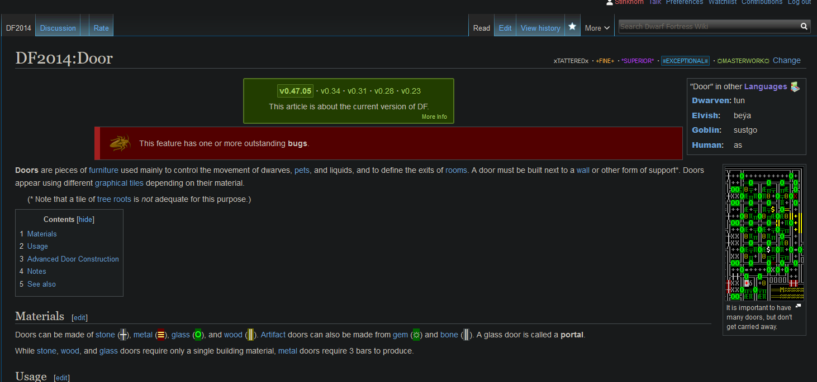Jump to Usage in Contents
817x382 pixels.
click(x=37, y=246)
